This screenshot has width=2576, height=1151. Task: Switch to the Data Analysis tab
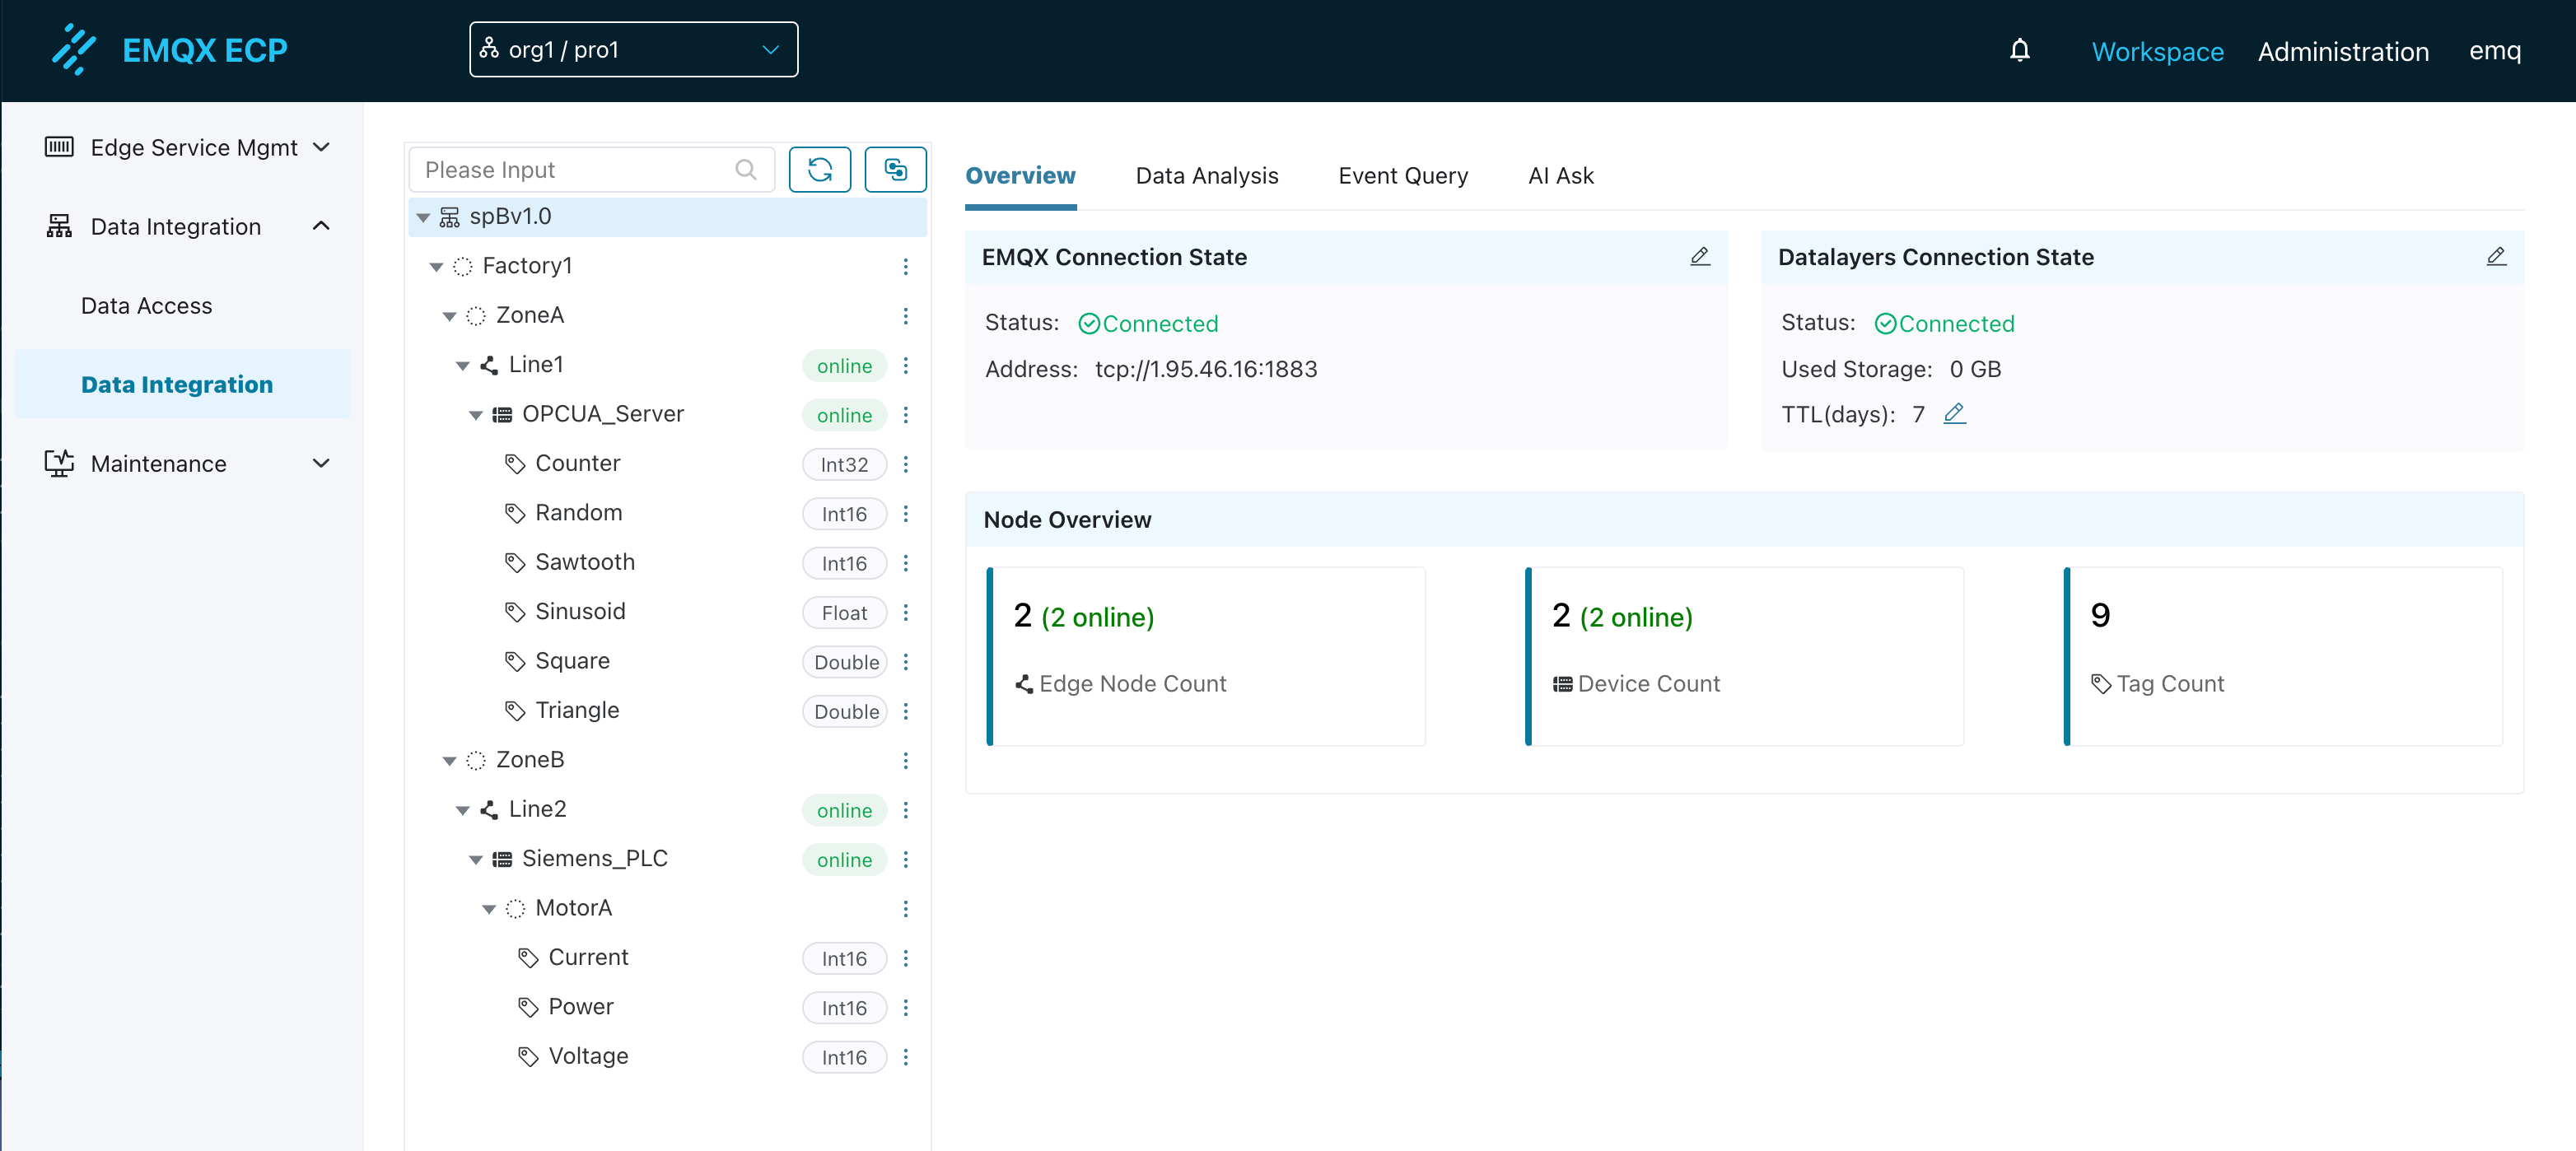point(1206,176)
